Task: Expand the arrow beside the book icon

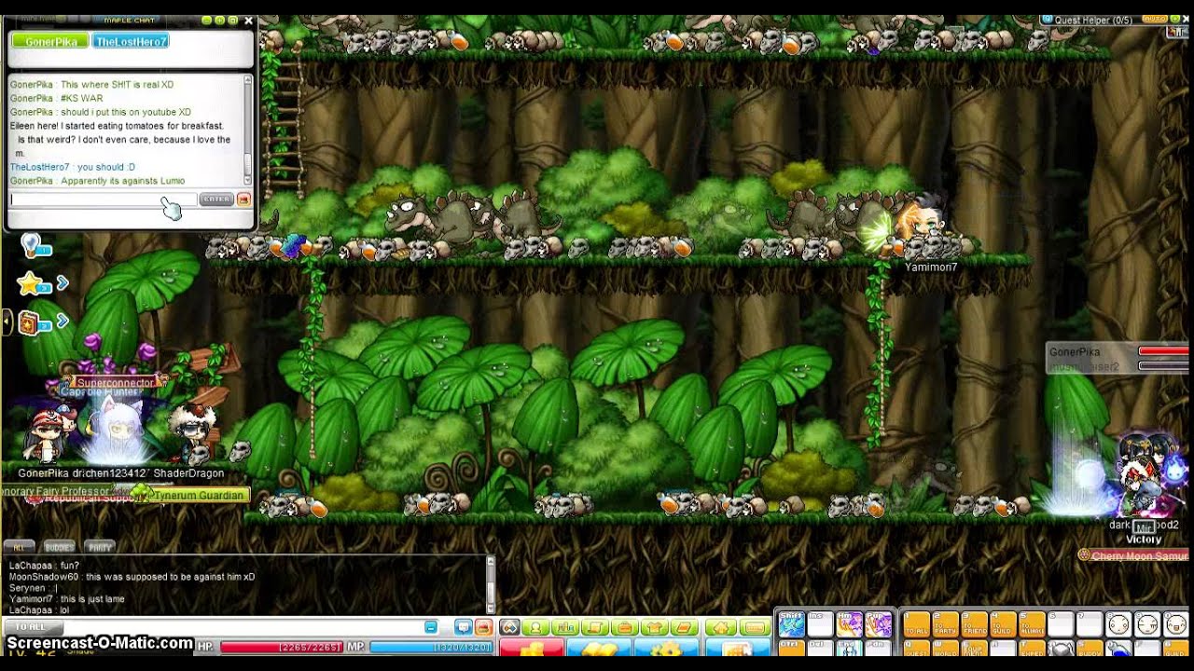Action: pos(62,322)
